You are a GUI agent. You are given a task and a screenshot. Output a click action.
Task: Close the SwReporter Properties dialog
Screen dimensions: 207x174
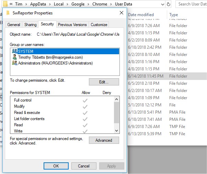(x=122, y=13)
